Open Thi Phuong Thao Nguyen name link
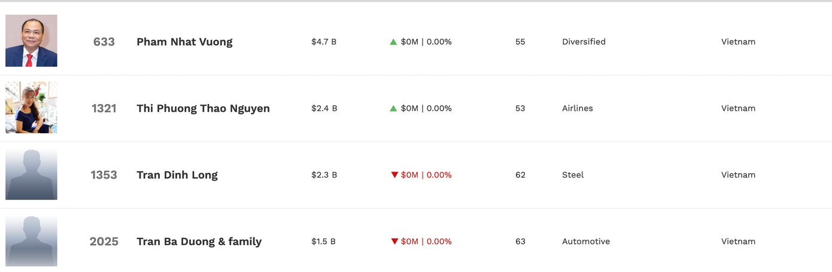Image resolution: width=832 pixels, height=272 pixels. tap(203, 108)
